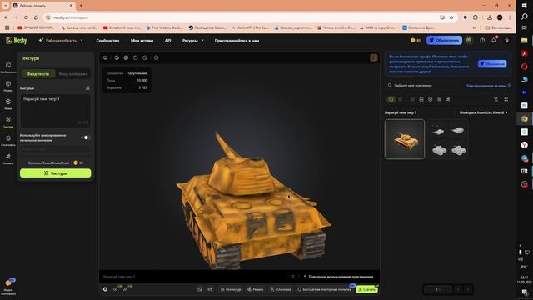The height and width of the screenshot is (300, 533).
Task: Click the reuse prompt link
Action: [338, 277]
